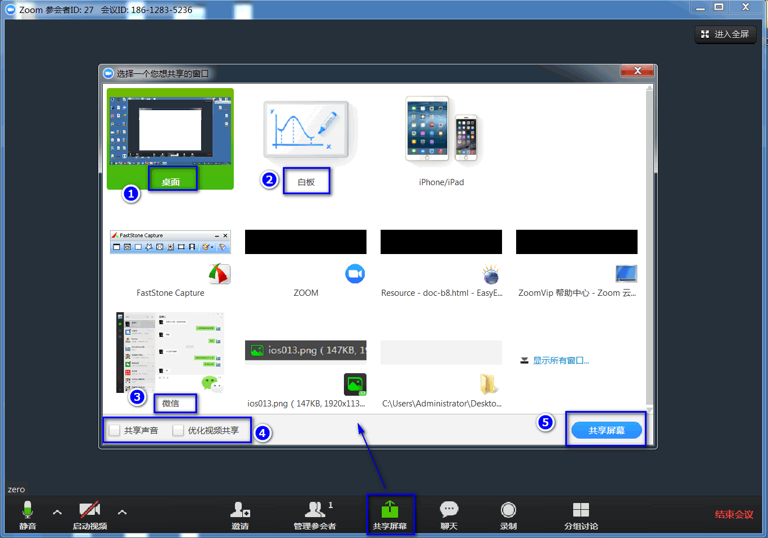Click the Zoom logo in main title bar

(x=10, y=10)
